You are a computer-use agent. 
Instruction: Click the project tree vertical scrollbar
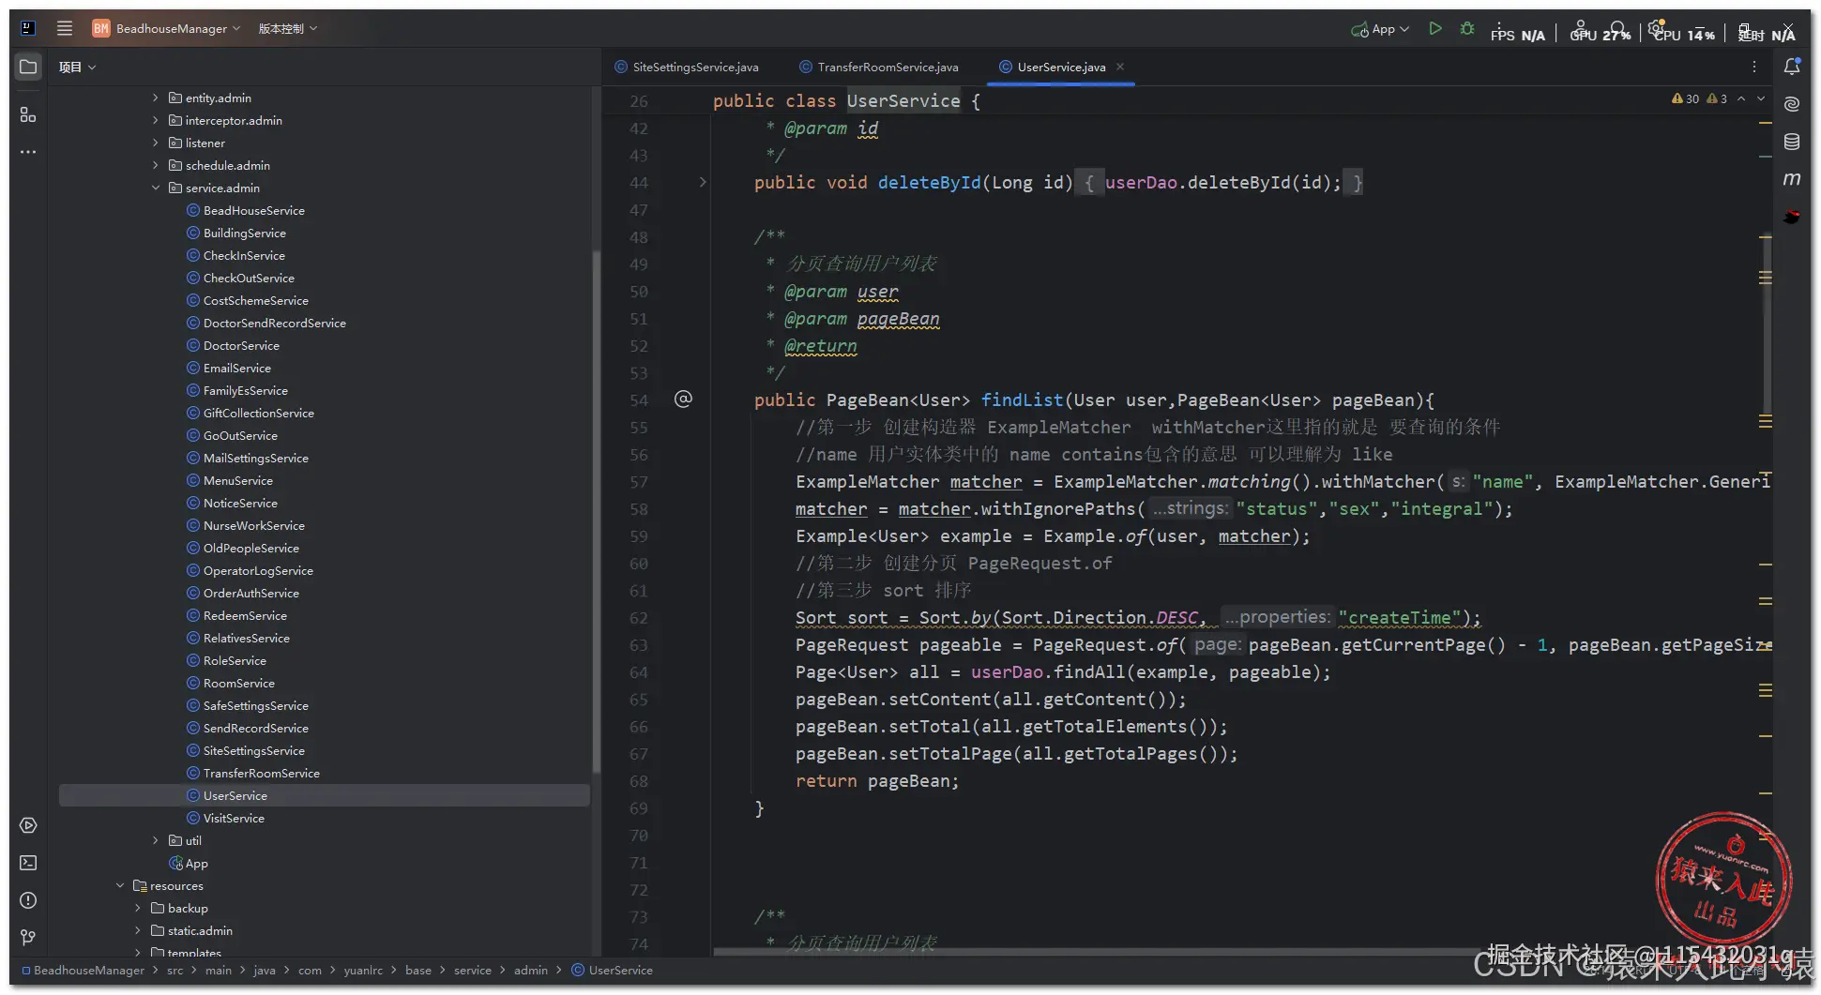pyautogui.click(x=595, y=512)
